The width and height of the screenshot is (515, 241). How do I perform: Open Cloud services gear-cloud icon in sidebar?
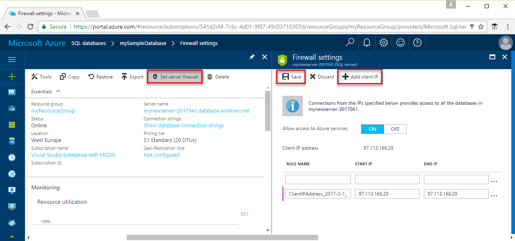[x=12, y=223]
